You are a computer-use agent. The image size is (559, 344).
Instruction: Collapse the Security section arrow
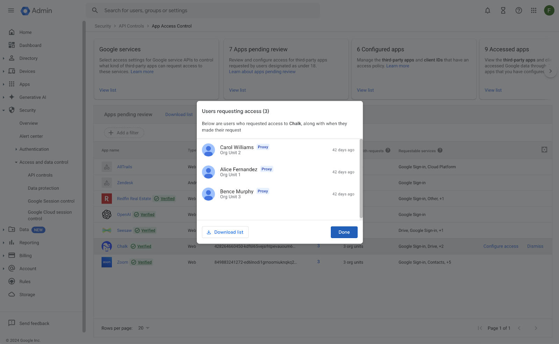(x=3, y=110)
